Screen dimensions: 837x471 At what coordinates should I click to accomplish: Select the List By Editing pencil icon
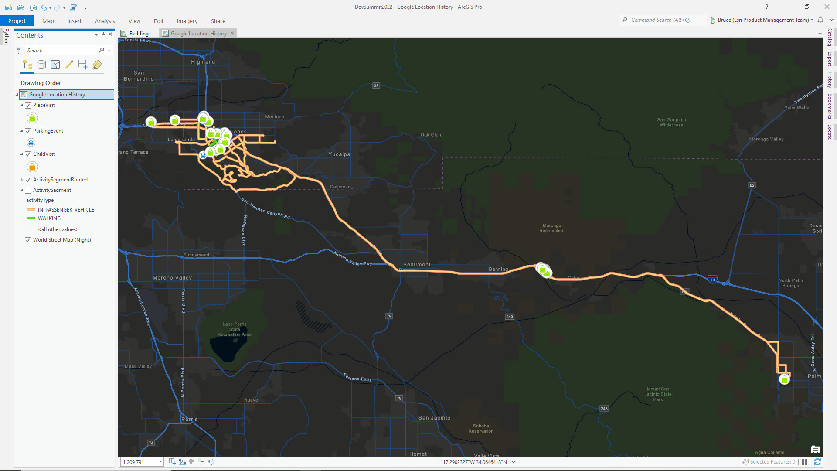(69, 65)
